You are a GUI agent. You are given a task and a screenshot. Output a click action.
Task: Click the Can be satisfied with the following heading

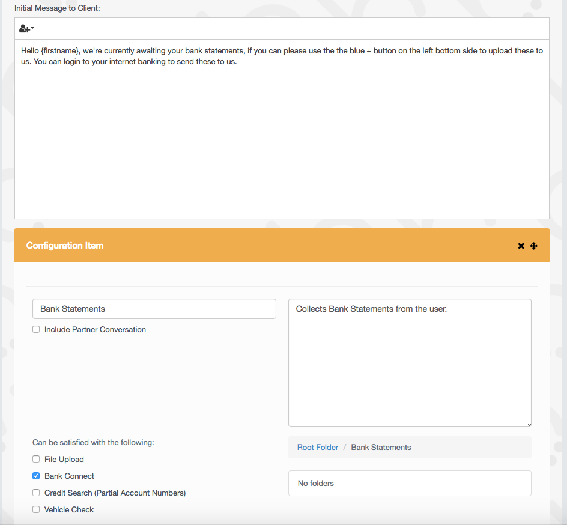pos(93,442)
